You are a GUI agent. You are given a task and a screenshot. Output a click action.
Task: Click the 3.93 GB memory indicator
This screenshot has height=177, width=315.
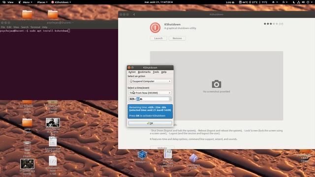pos(230,2)
